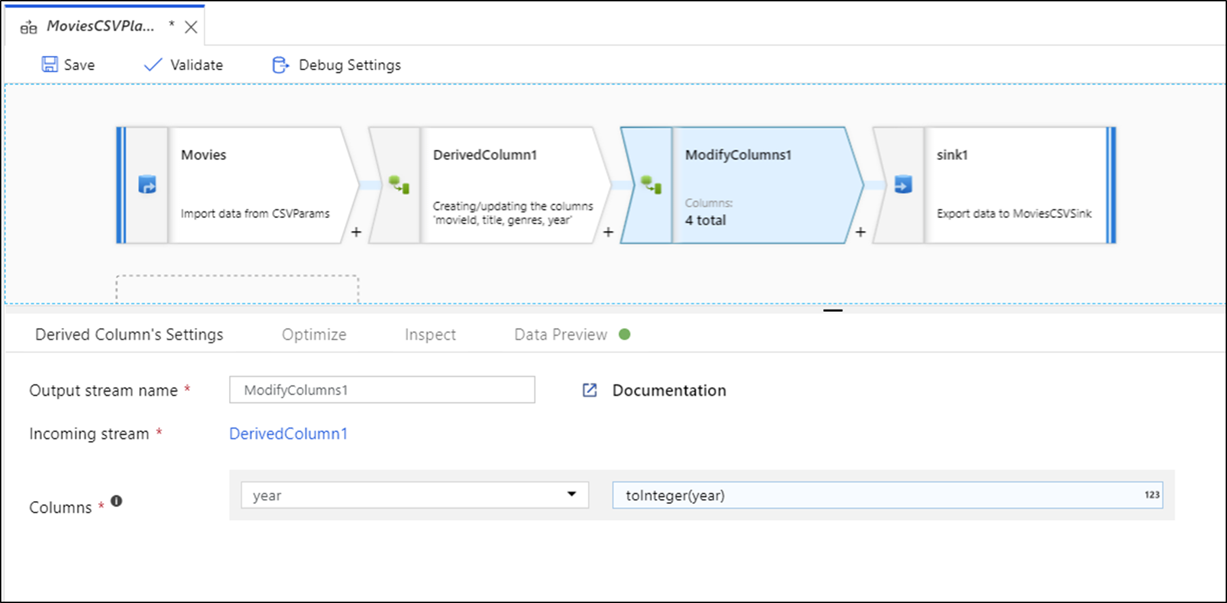Select the Movies source node icon
Image resolution: width=1227 pixels, height=603 pixels.
tap(147, 184)
